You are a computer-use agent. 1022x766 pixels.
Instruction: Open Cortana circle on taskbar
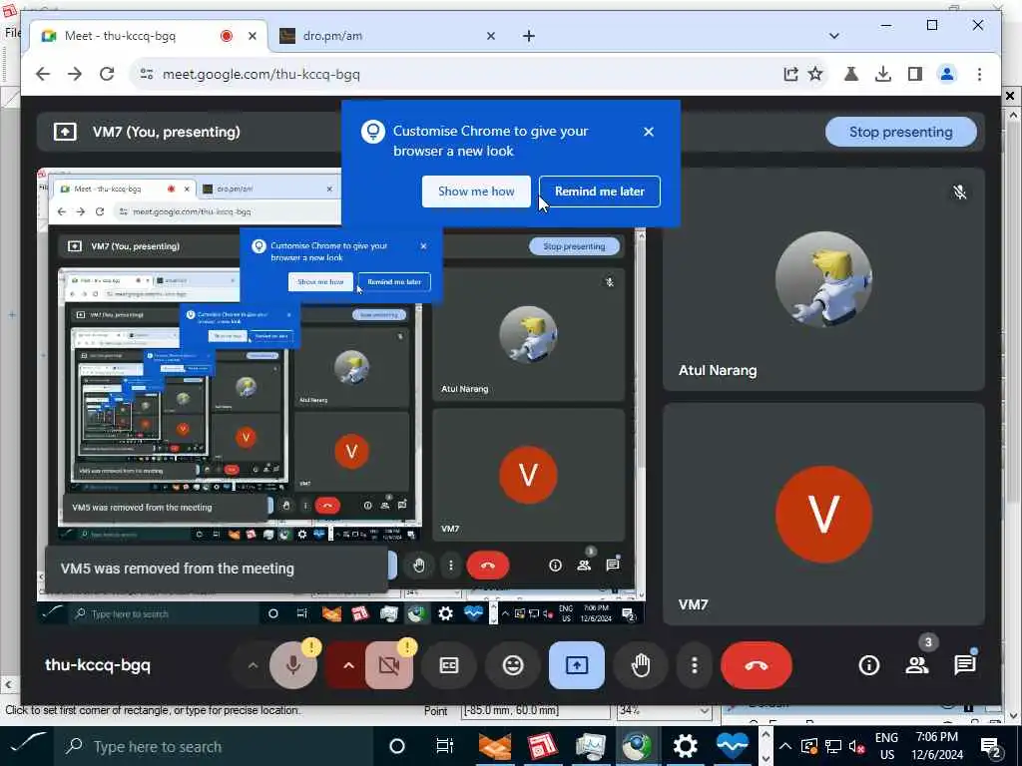(397, 746)
